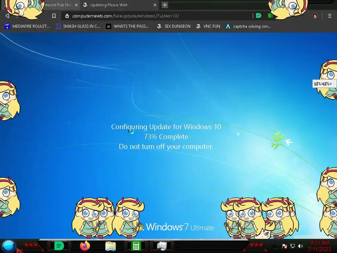
Task: Click Configuring Update for Windows 10 text
Action: point(166,127)
